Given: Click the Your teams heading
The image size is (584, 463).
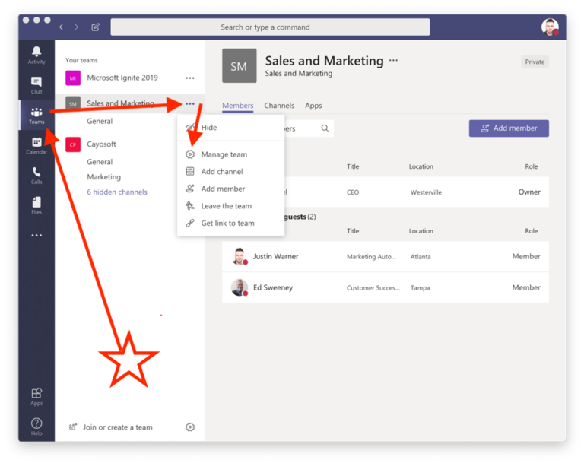Looking at the screenshot, I should [81, 60].
